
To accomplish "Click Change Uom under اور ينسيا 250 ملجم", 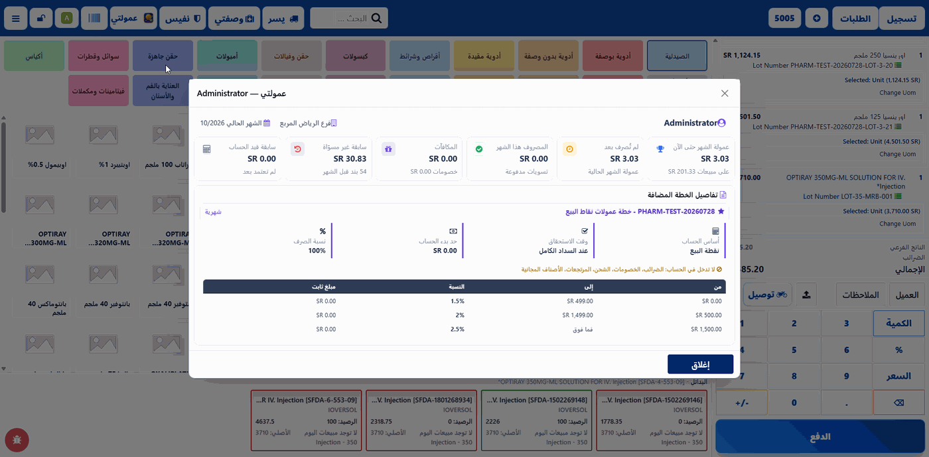I will tap(898, 93).
